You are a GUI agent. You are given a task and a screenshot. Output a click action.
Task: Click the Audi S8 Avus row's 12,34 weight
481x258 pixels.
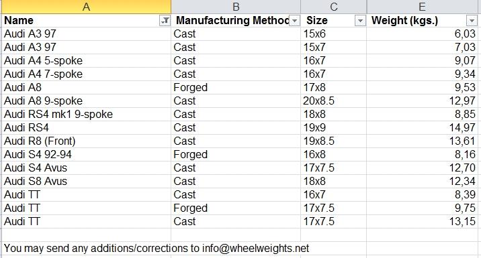[422, 181]
